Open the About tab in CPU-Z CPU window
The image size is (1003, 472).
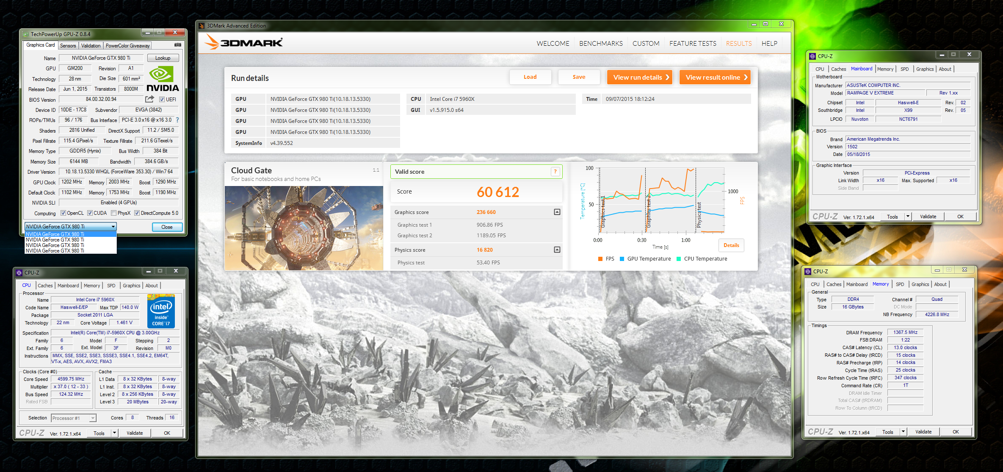click(x=152, y=286)
